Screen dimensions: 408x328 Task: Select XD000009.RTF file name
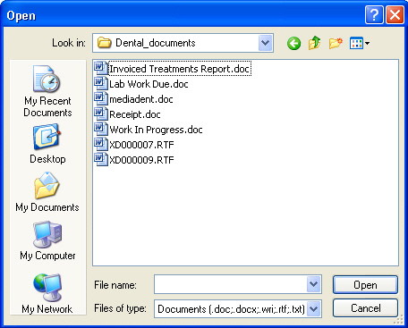point(141,160)
